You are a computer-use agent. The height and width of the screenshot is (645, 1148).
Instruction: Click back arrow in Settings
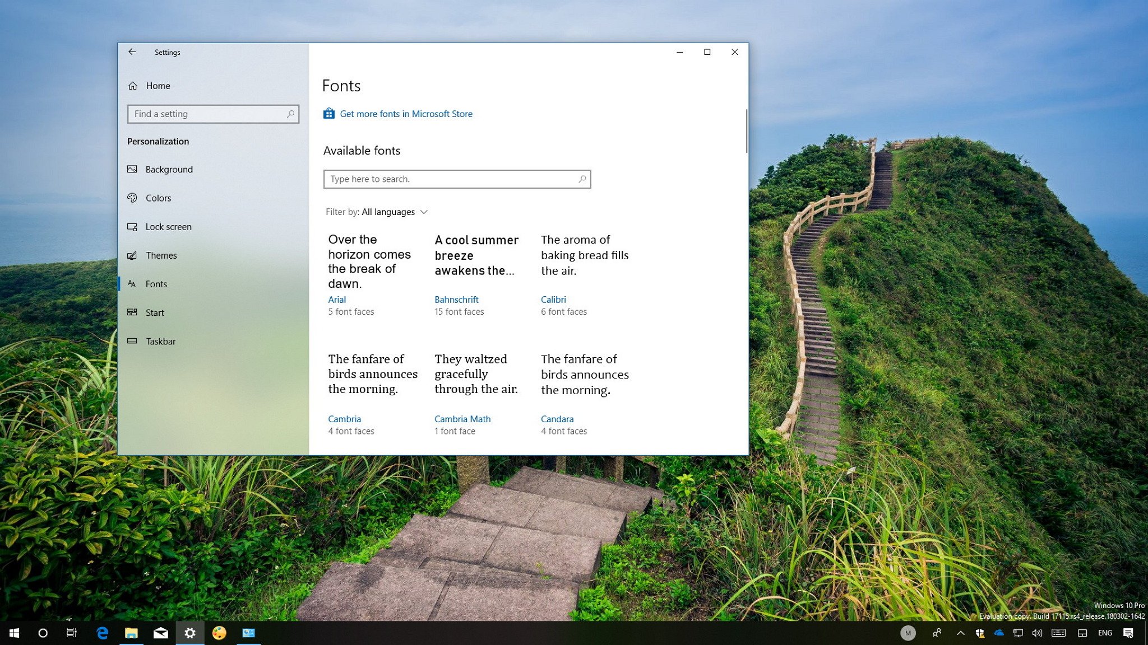coord(132,52)
